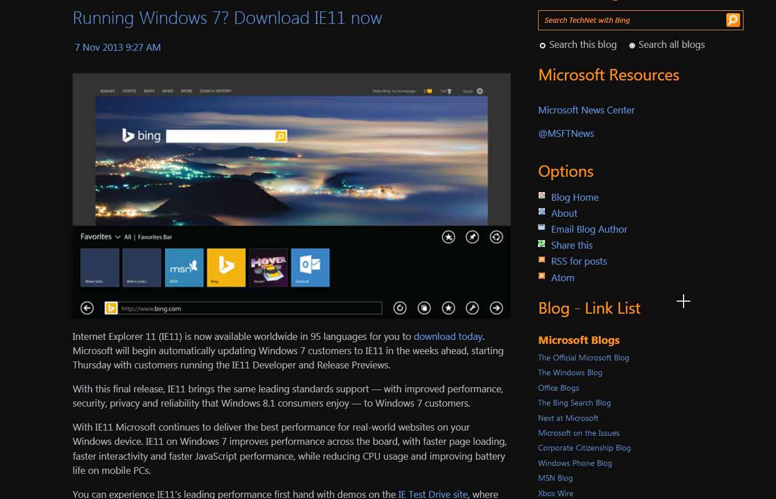776x499 pixels.
Task: Click the circular sync icon in the Favorites header row
Action: tap(496, 237)
